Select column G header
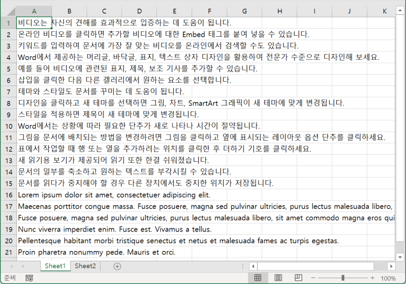This screenshot has width=406, height=284. tap(245, 11)
